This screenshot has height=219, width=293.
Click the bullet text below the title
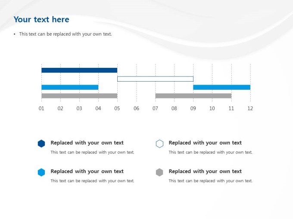coord(65,34)
